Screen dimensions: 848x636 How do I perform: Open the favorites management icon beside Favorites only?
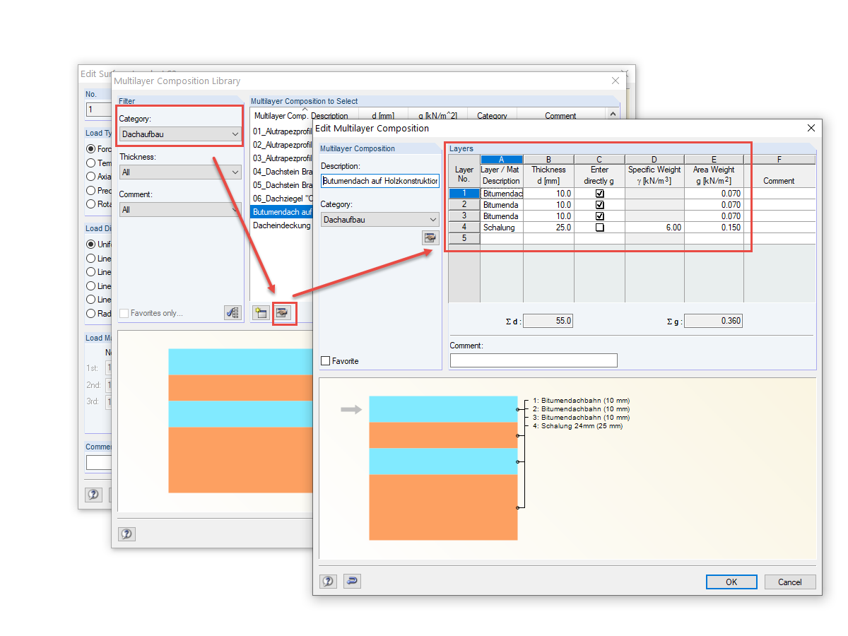[232, 313]
